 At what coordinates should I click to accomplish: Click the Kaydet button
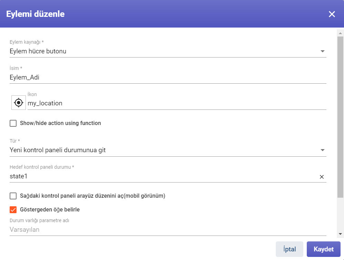click(323, 249)
